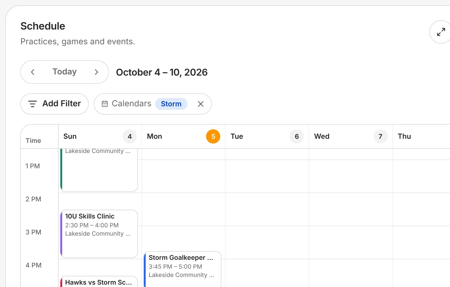
Task: Open the 10U Skills Clinic event
Action: coord(99,234)
